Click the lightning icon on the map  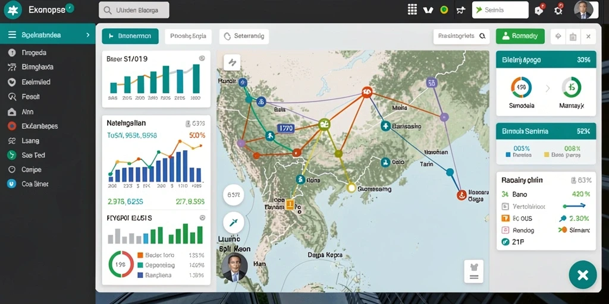coord(232,62)
